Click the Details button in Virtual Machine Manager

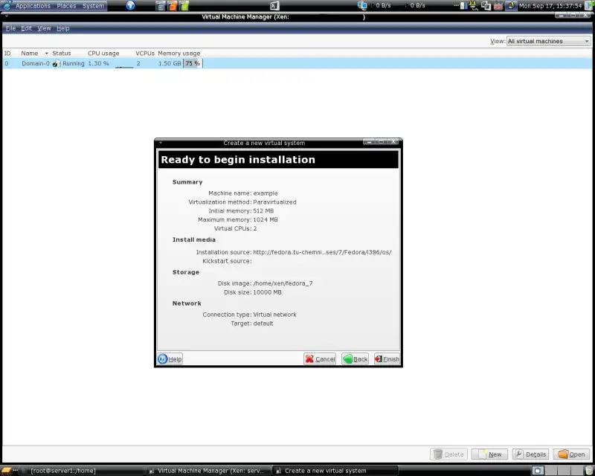click(530, 454)
